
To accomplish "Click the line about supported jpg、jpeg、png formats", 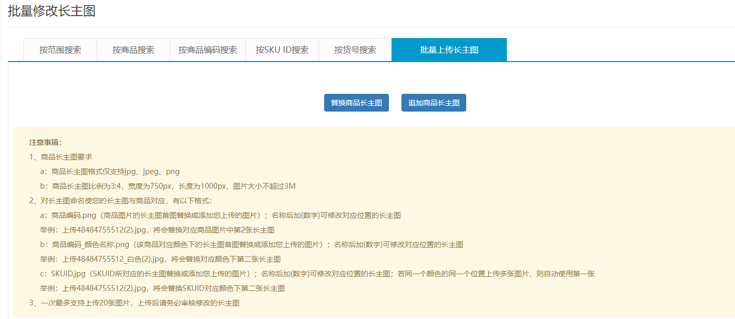I will pos(110,171).
